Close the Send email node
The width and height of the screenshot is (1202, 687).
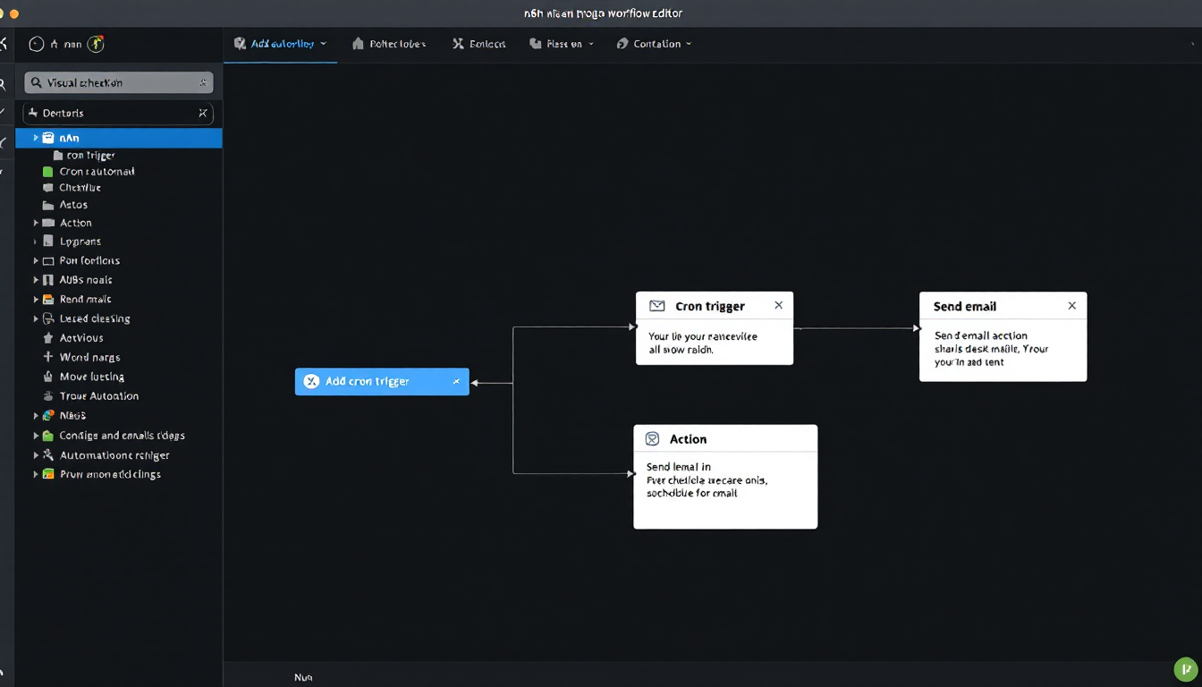[x=1071, y=306]
